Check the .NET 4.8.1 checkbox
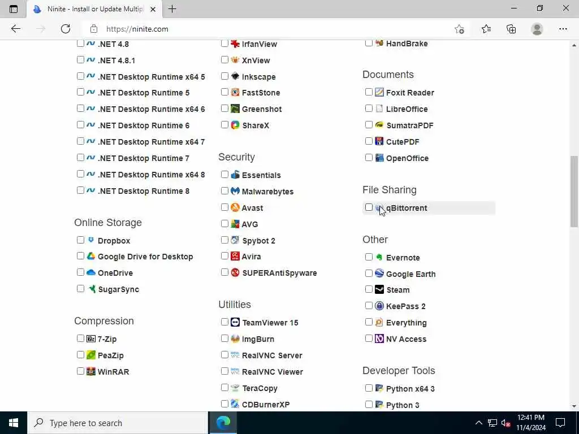This screenshot has width=579, height=434. click(x=80, y=59)
